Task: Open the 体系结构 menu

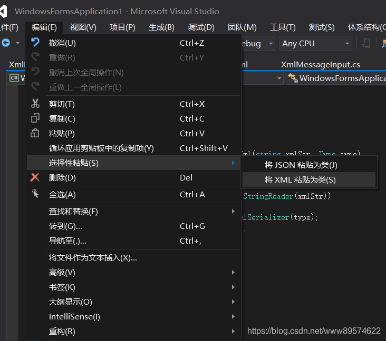Action: pyautogui.click(x=366, y=27)
